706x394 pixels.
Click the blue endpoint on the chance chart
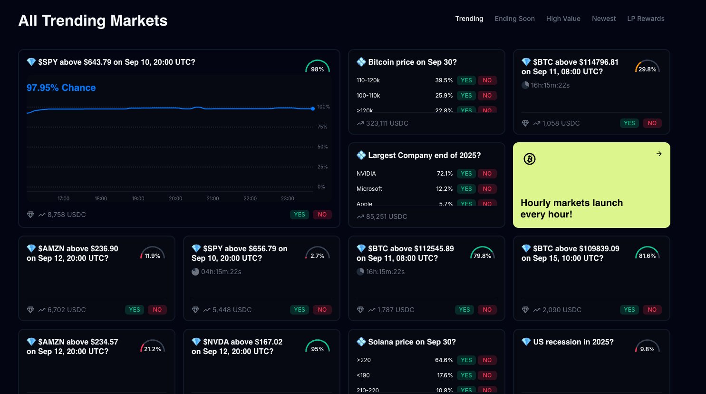tap(313, 108)
